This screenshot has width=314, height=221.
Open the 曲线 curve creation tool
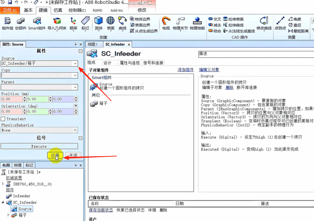pos(122,24)
